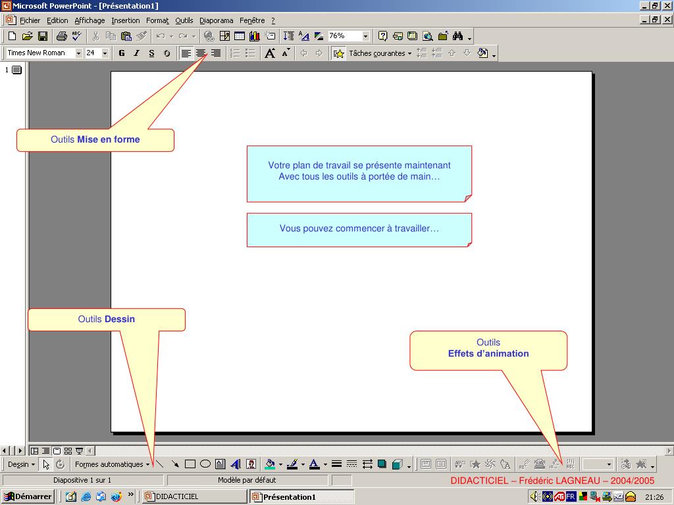The width and height of the screenshot is (674, 505).
Task: Apply font color A swatch
Action: [315, 464]
